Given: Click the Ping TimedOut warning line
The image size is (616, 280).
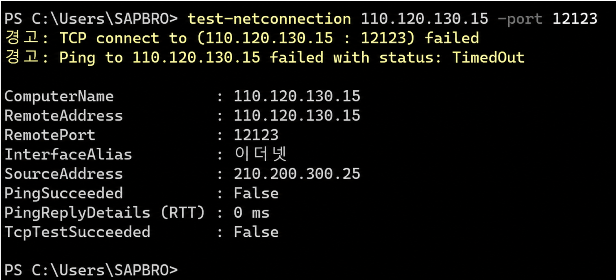Looking at the screenshot, I should tap(264, 57).
